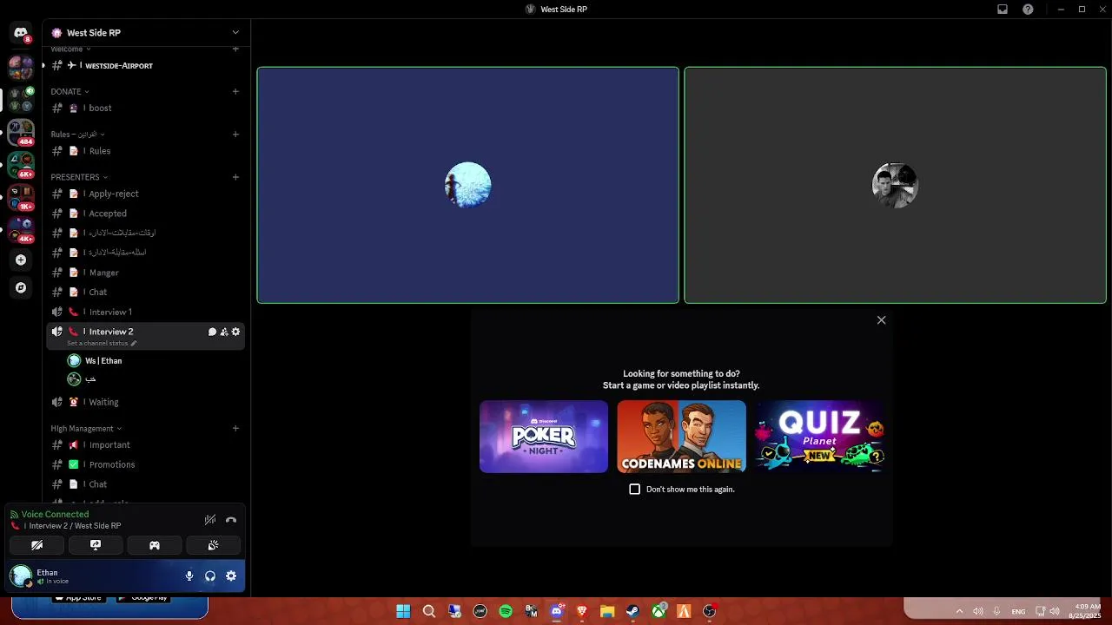
Task: Add channel to DONATE category
Action: click(235, 91)
